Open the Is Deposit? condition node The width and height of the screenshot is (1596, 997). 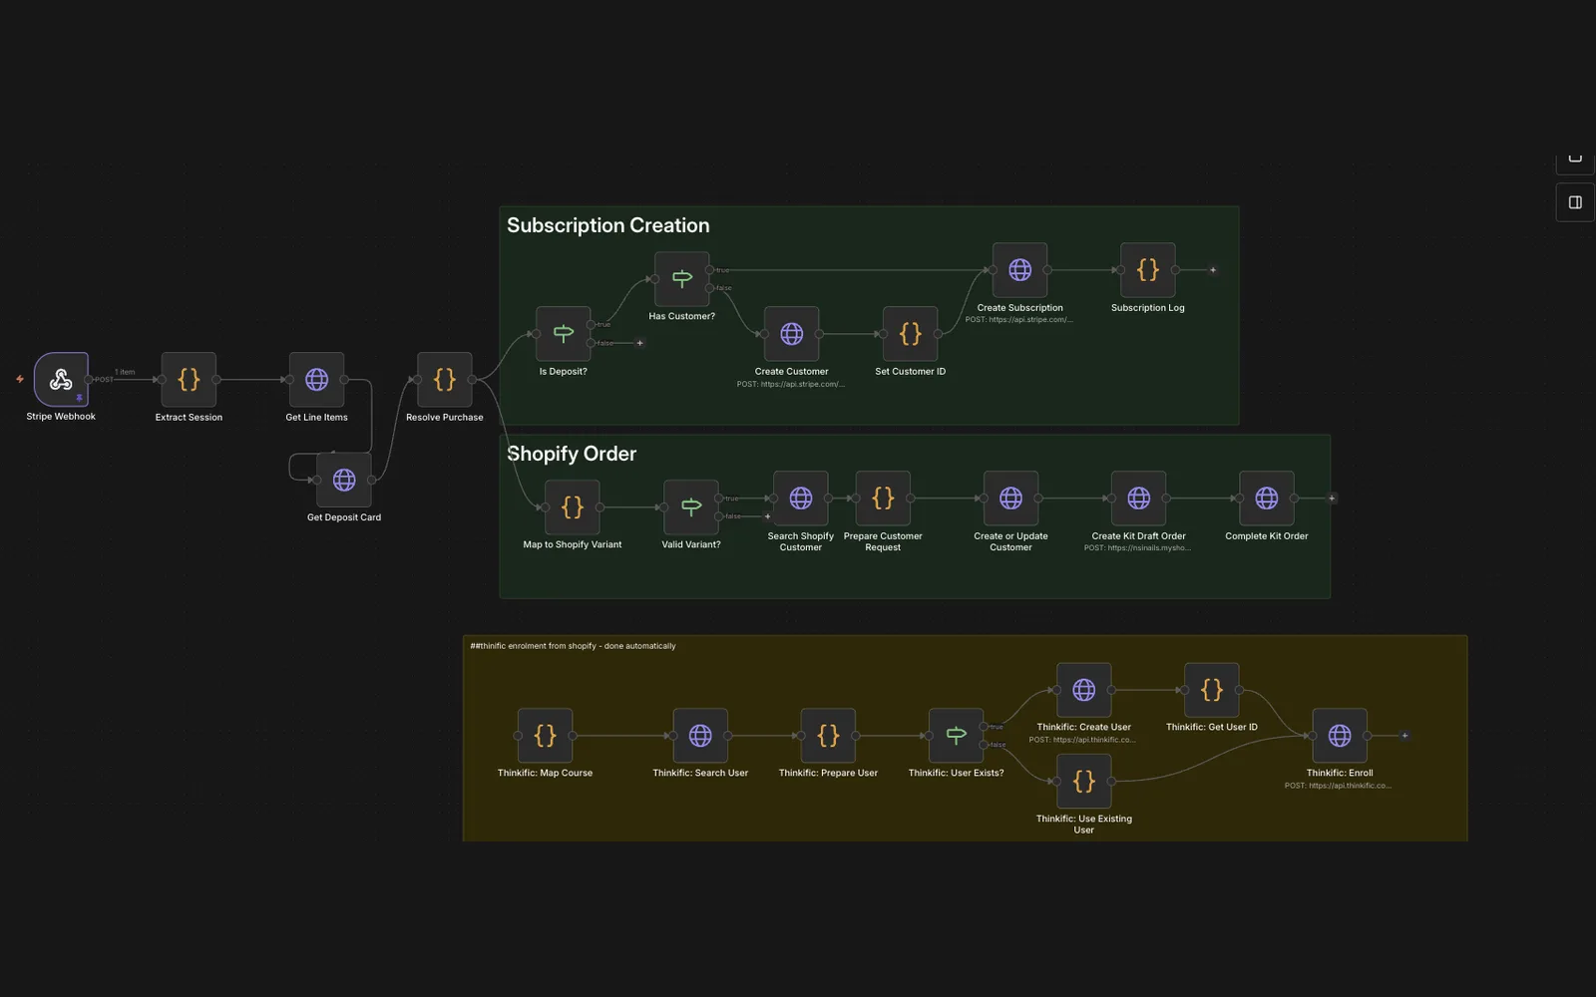[563, 334]
